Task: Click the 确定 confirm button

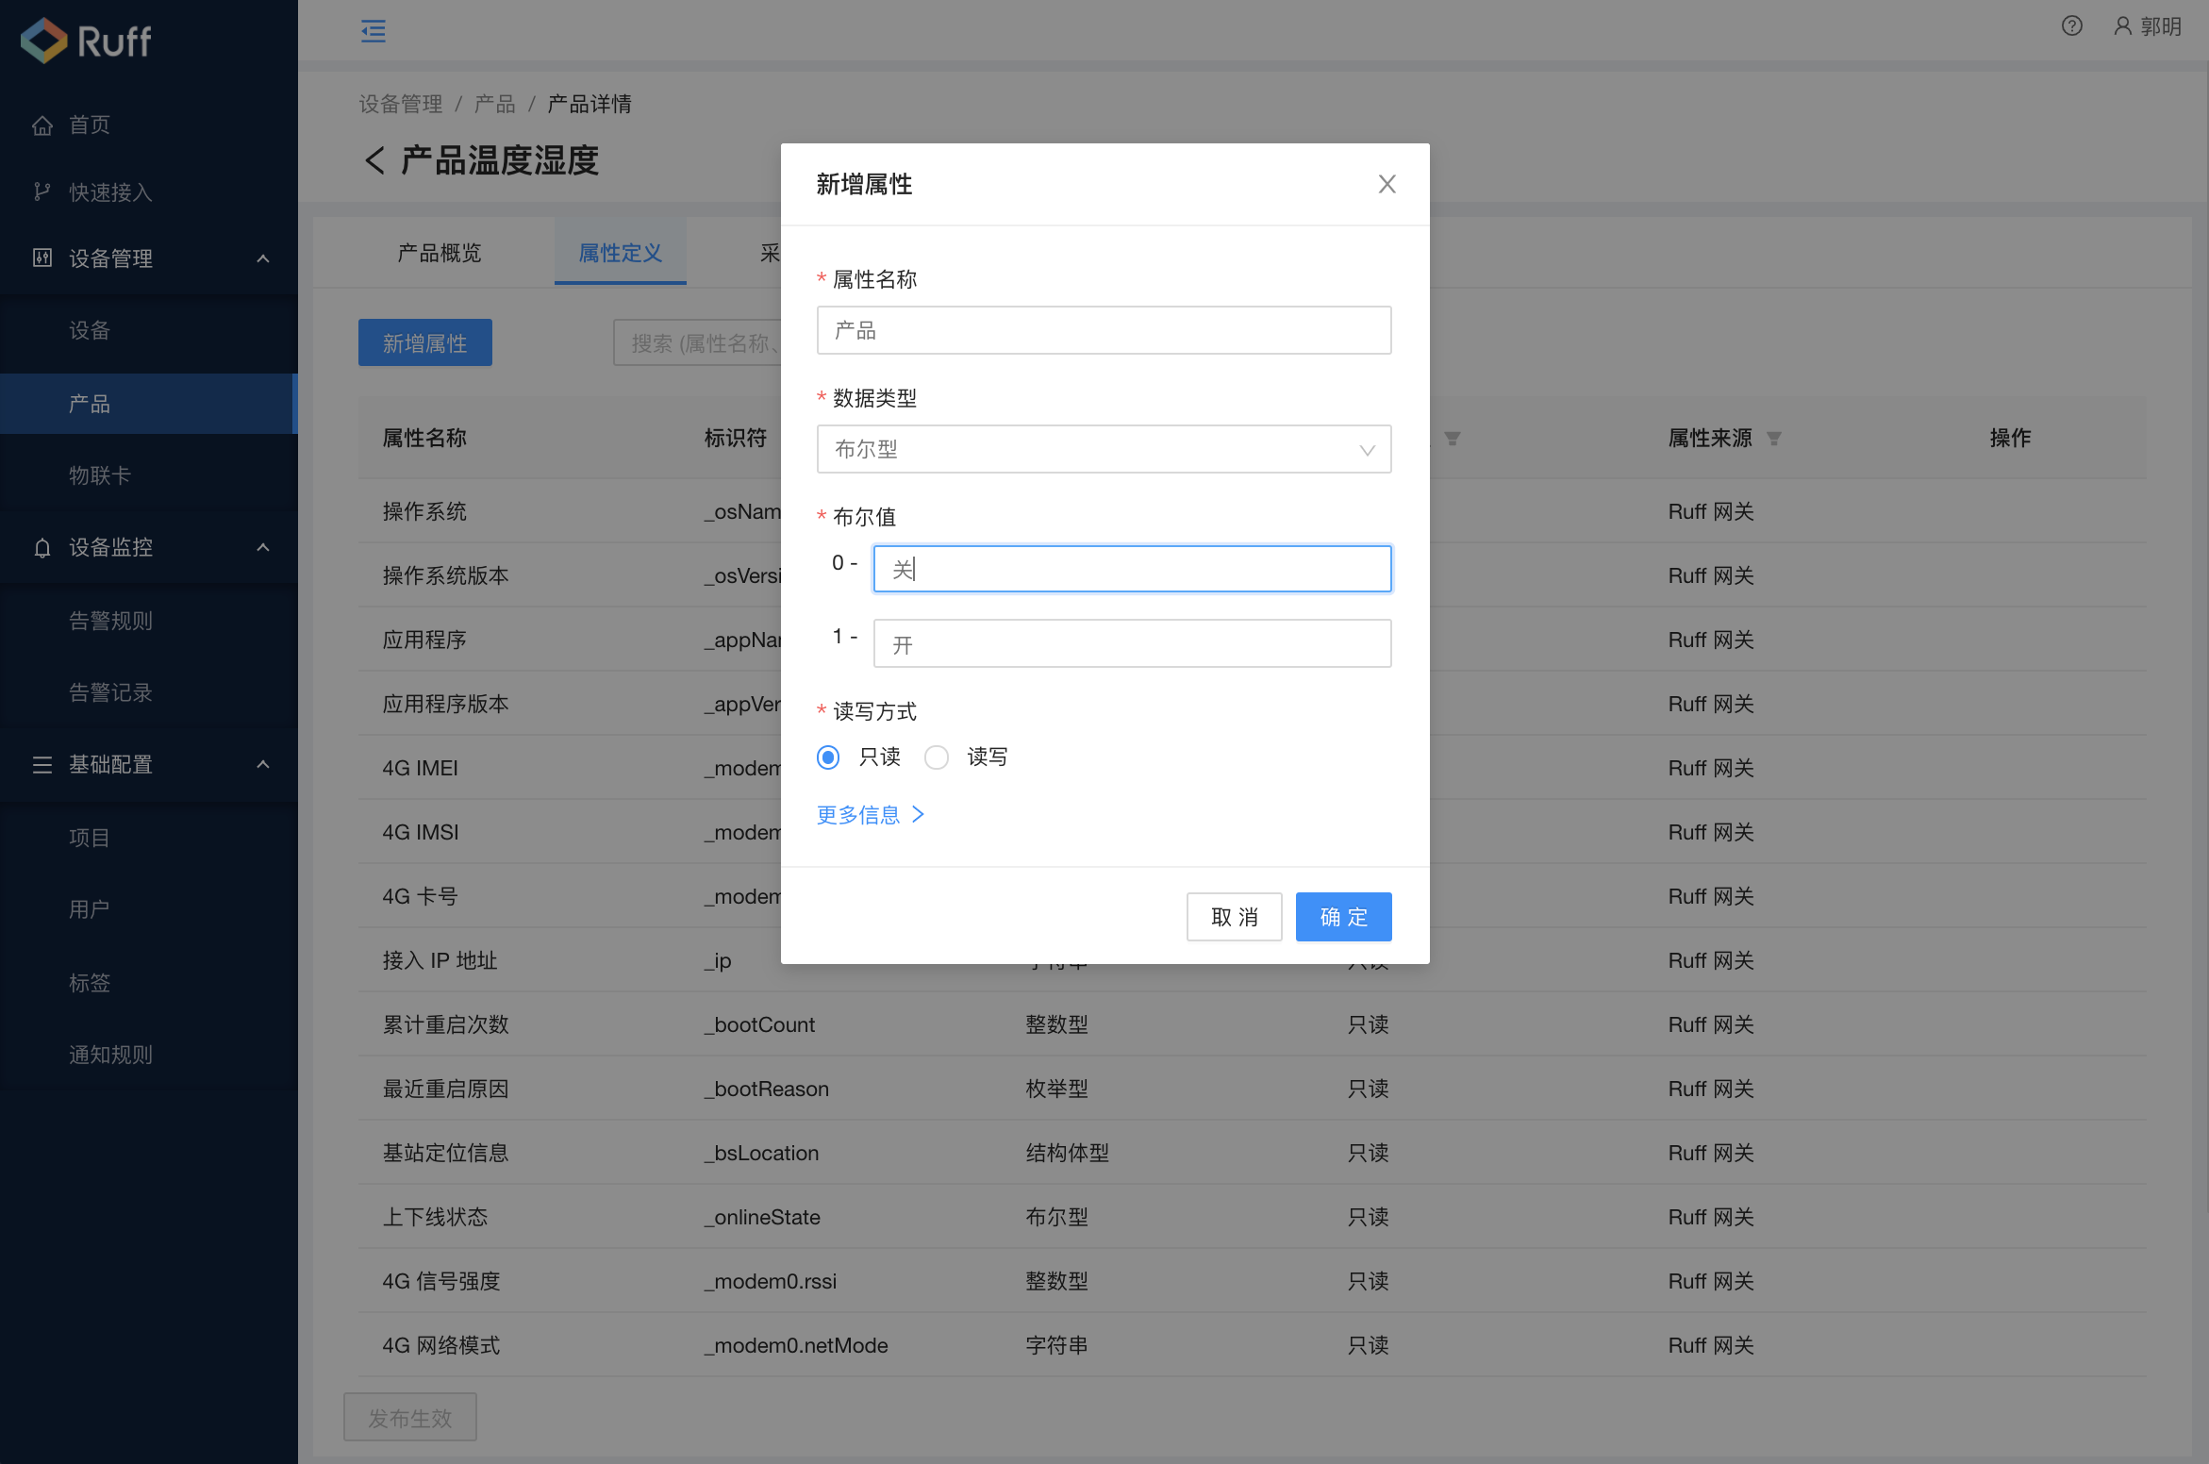Action: [x=1343, y=916]
